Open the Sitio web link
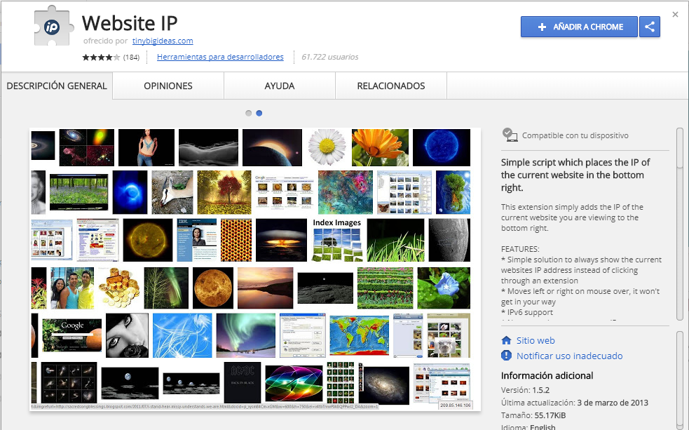This screenshot has width=689, height=430. point(535,340)
